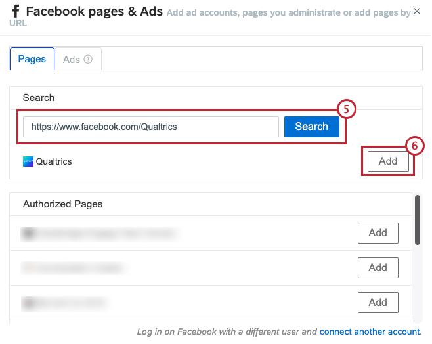Viewport: 432px width, 344px height.
Task: Open the Ads help question mark icon
Action: point(88,59)
